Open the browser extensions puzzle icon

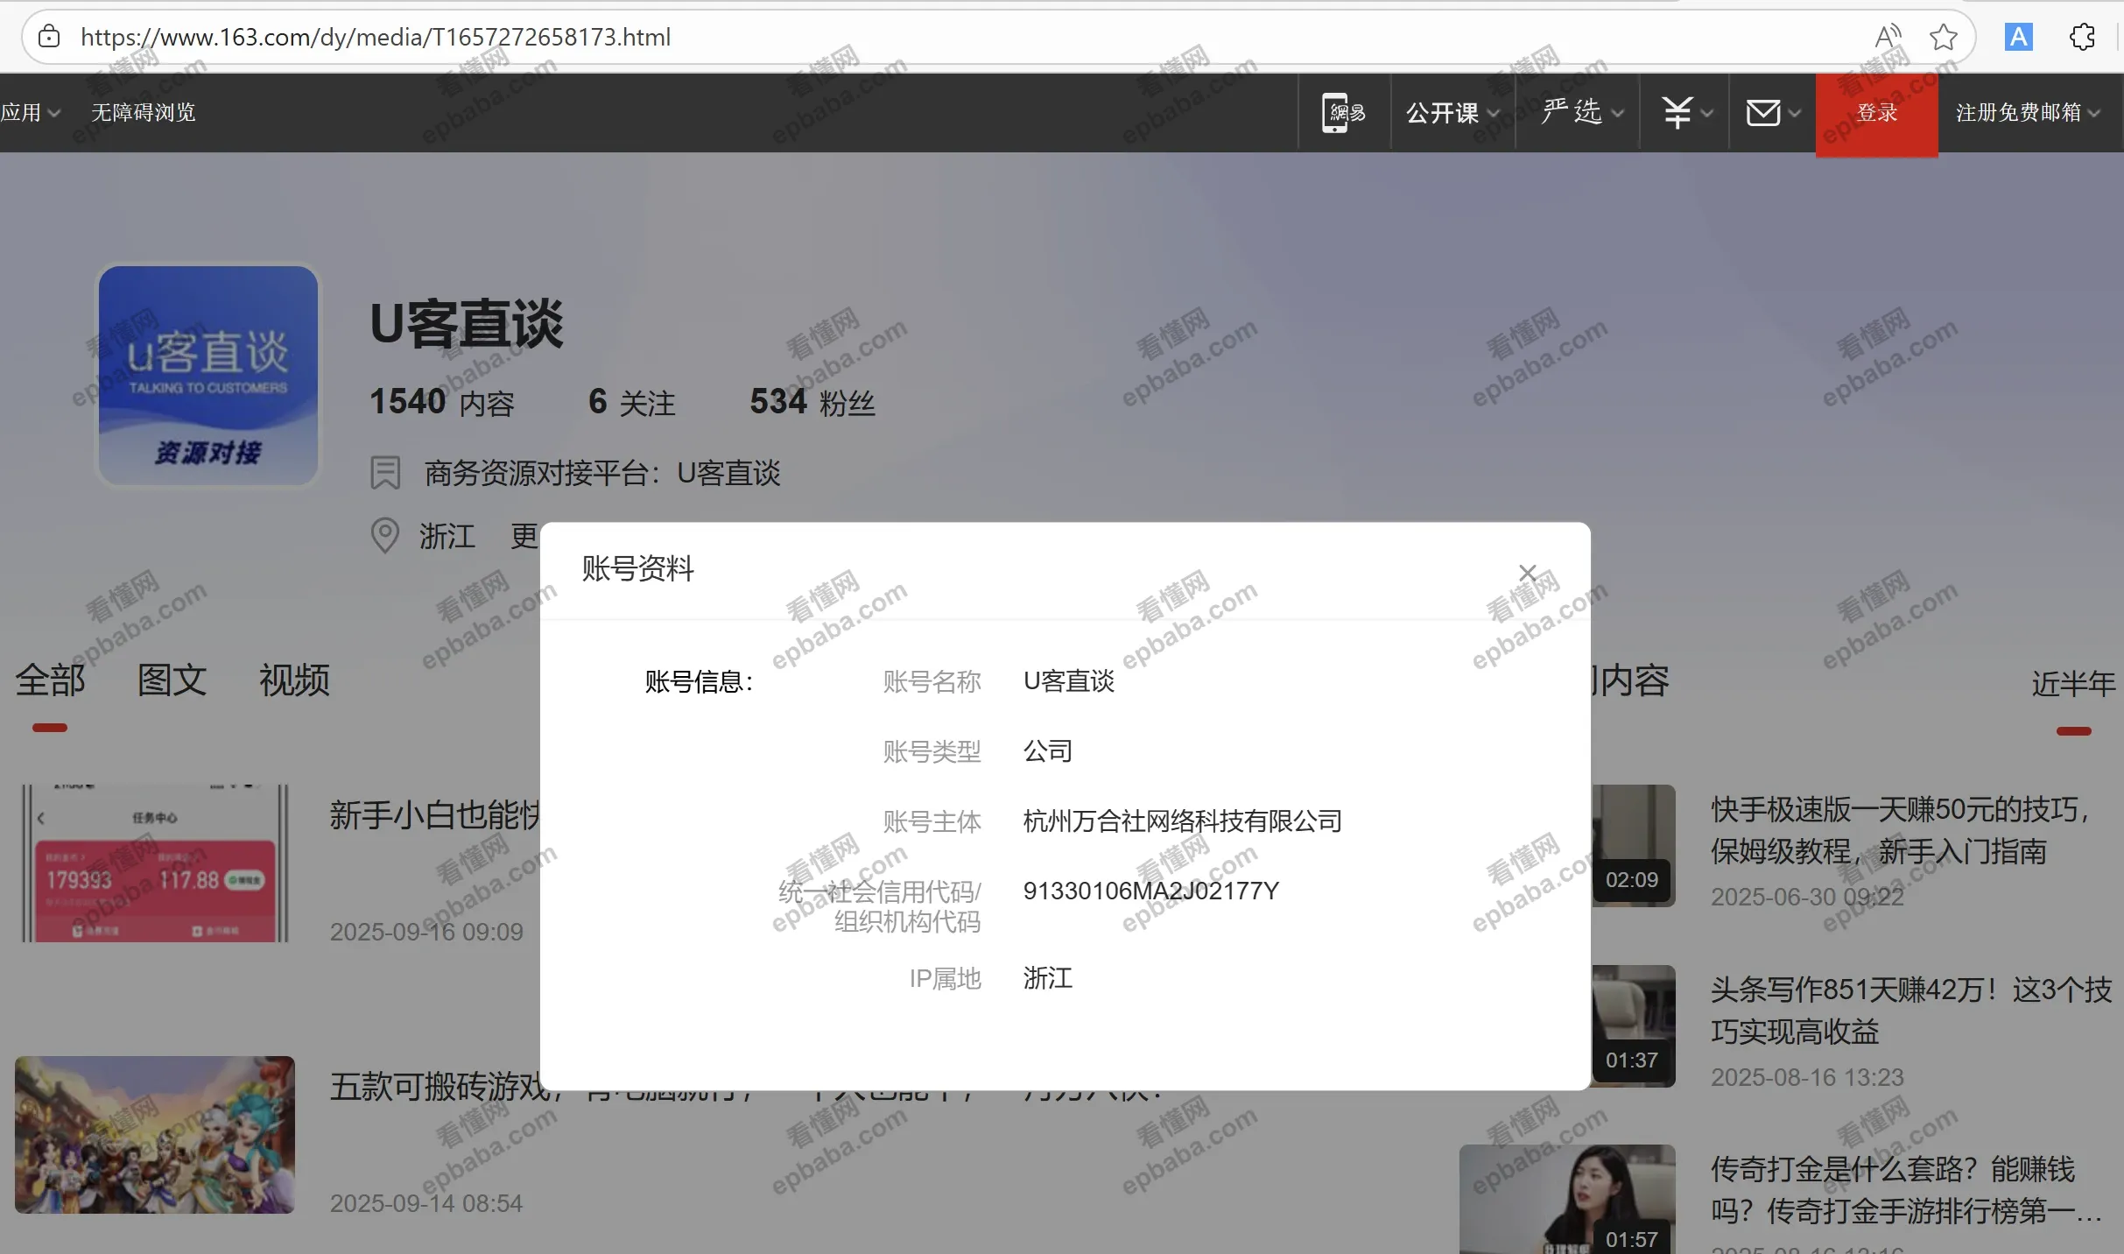pyautogui.click(x=2082, y=37)
